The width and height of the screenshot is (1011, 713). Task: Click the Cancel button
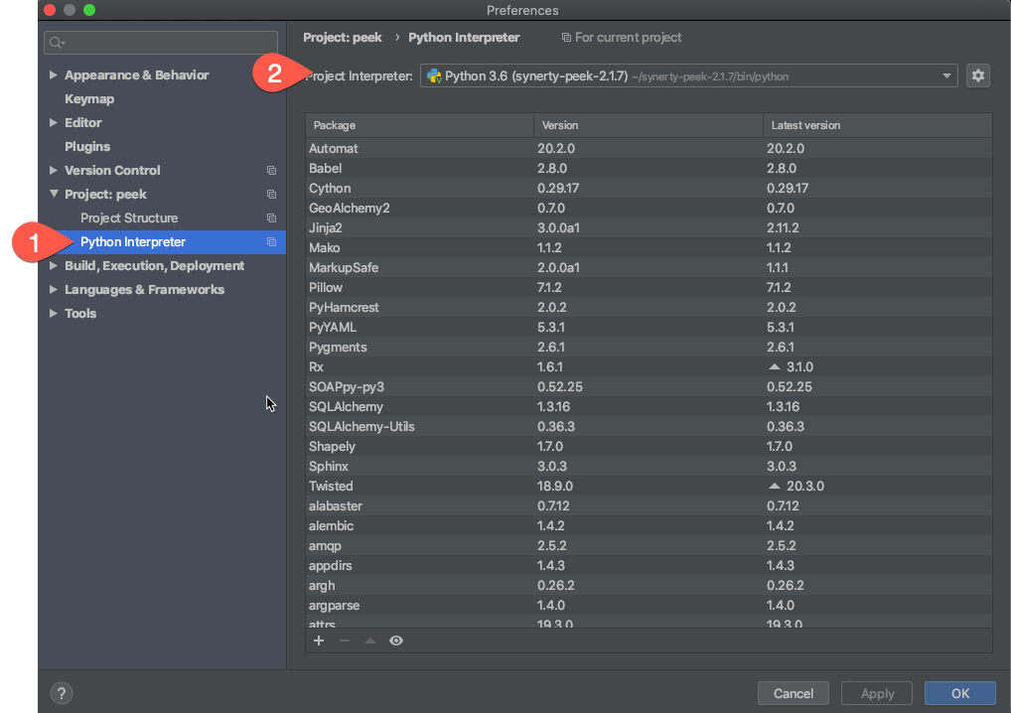tap(794, 693)
